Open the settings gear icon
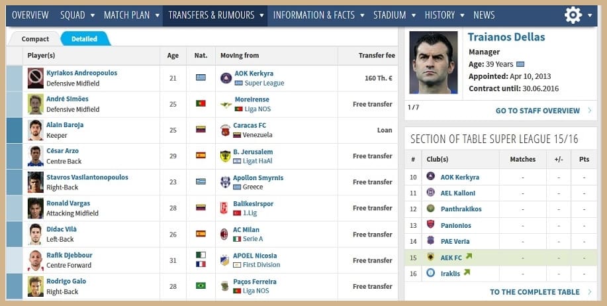 click(x=573, y=15)
